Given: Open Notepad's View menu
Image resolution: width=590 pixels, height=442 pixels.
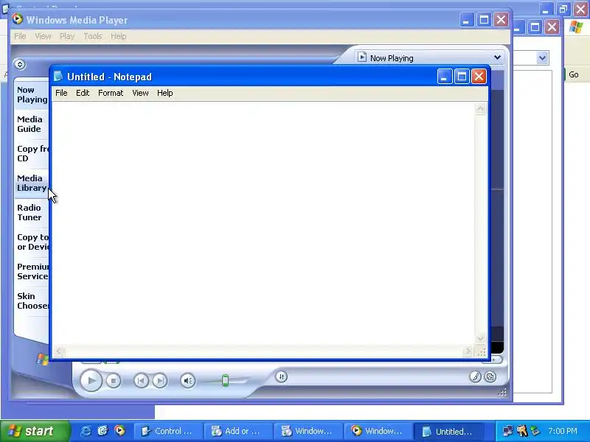Looking at the screenshot, I should pyautogui.click(x=140, y=93).
